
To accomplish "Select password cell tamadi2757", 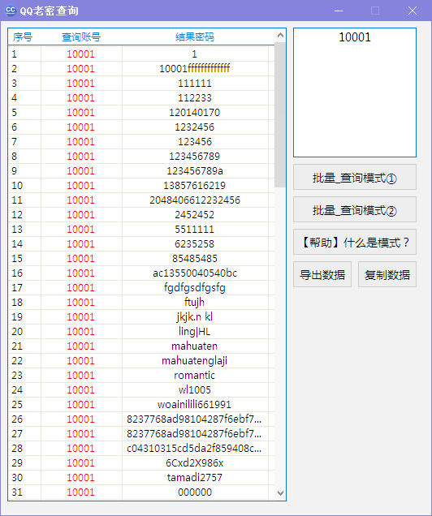I will point(195,477).
